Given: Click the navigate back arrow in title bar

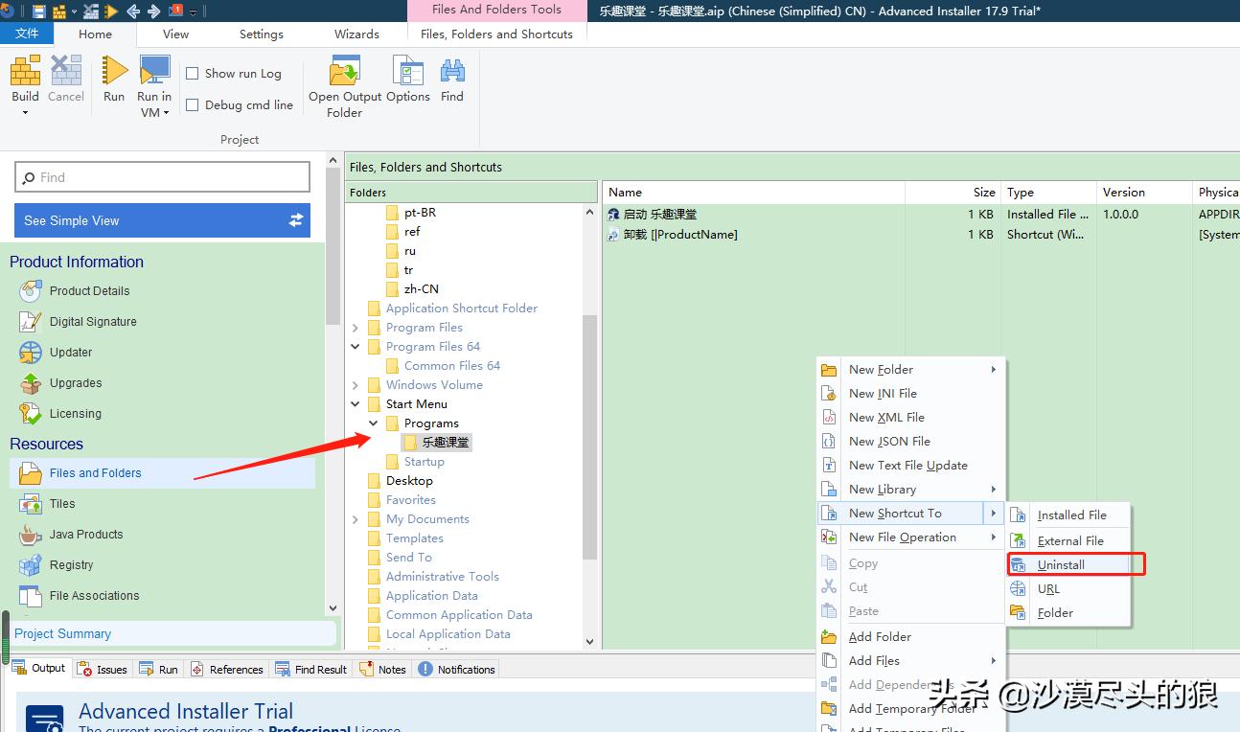Looking at the screenshot, I should [x=133, y=11].
